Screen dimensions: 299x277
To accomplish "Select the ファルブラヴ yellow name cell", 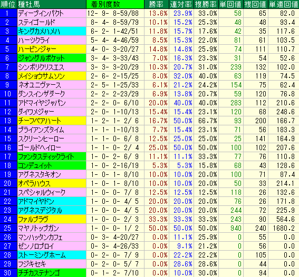I will (52, 219).
